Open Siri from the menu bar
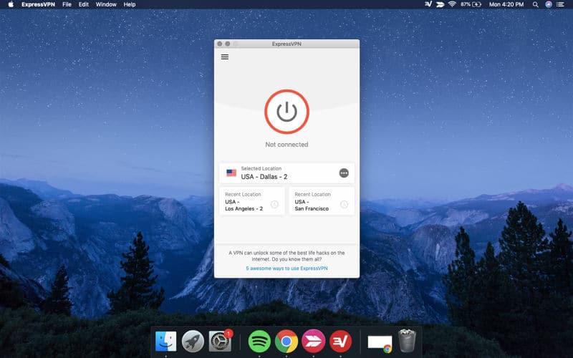Viewport: 573px width, 358px height. [x=549, y=4]
